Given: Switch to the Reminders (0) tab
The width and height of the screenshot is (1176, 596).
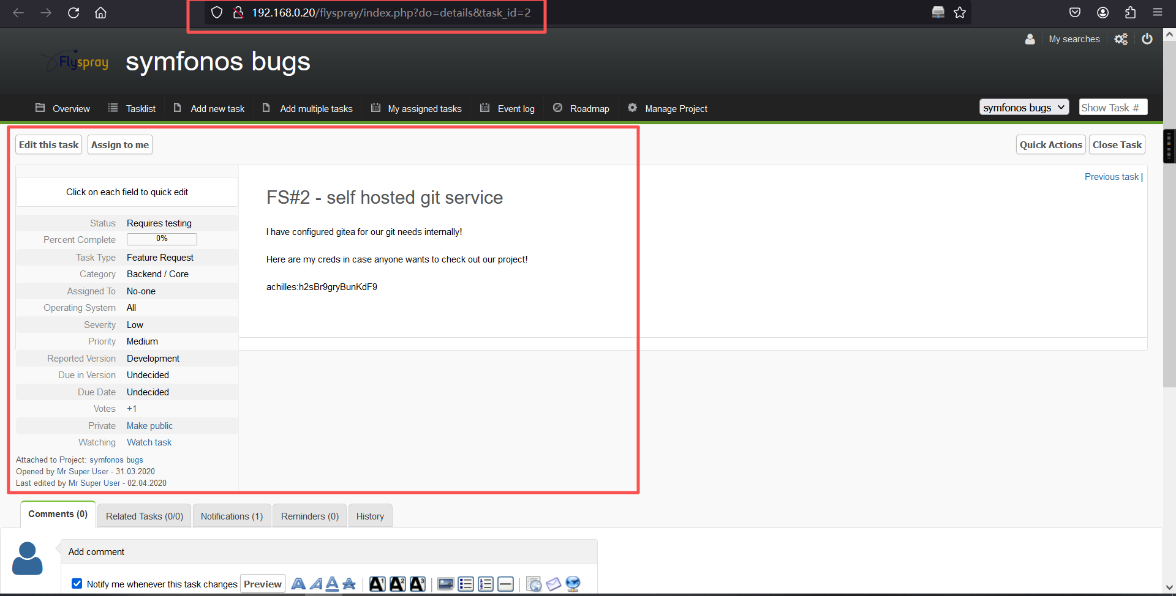Looking at the screenshot, I should pyautogui.click(x=310, y=516).
